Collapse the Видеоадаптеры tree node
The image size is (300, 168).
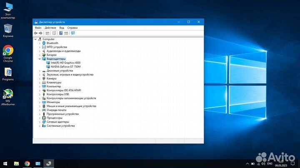40,59
